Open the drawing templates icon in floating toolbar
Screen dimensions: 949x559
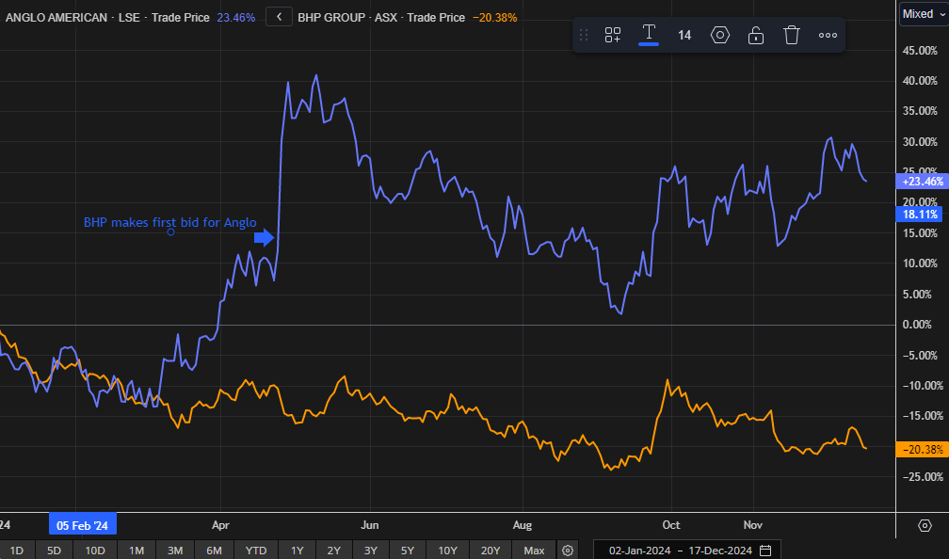(613, 35)
